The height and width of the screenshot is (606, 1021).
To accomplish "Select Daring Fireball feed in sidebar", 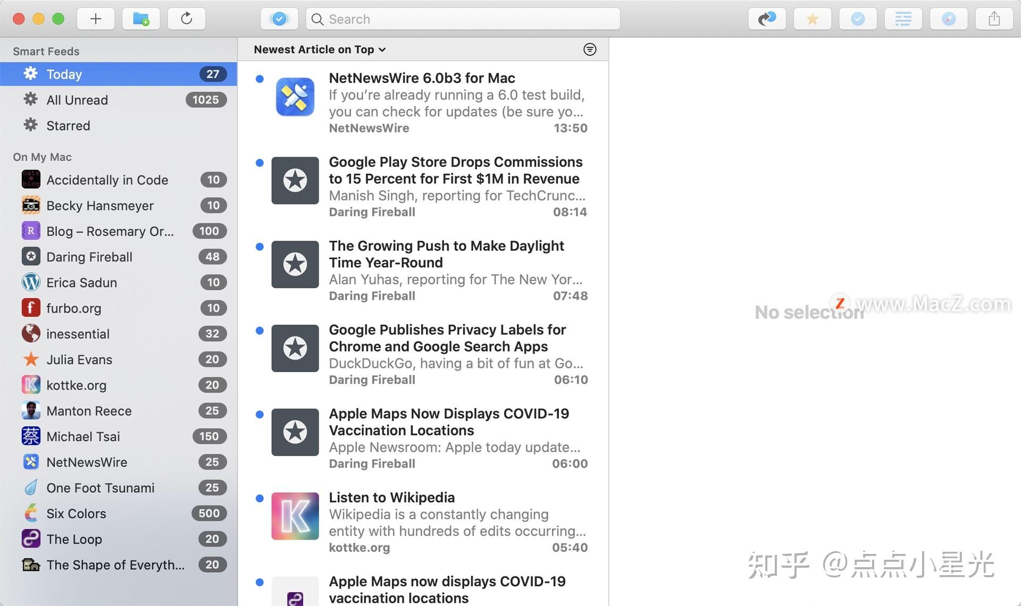I will pos(119,257).
